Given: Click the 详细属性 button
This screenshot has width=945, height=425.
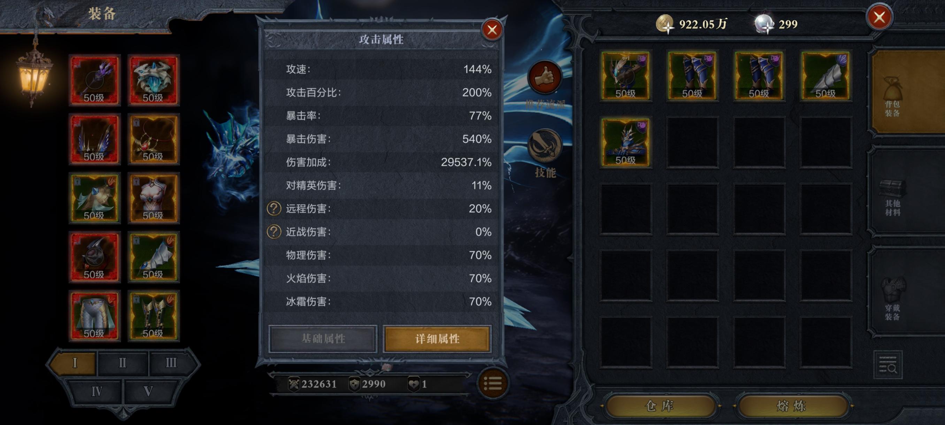Looking at the screenshot, I should pyautogui.click(x=437, y=339).
